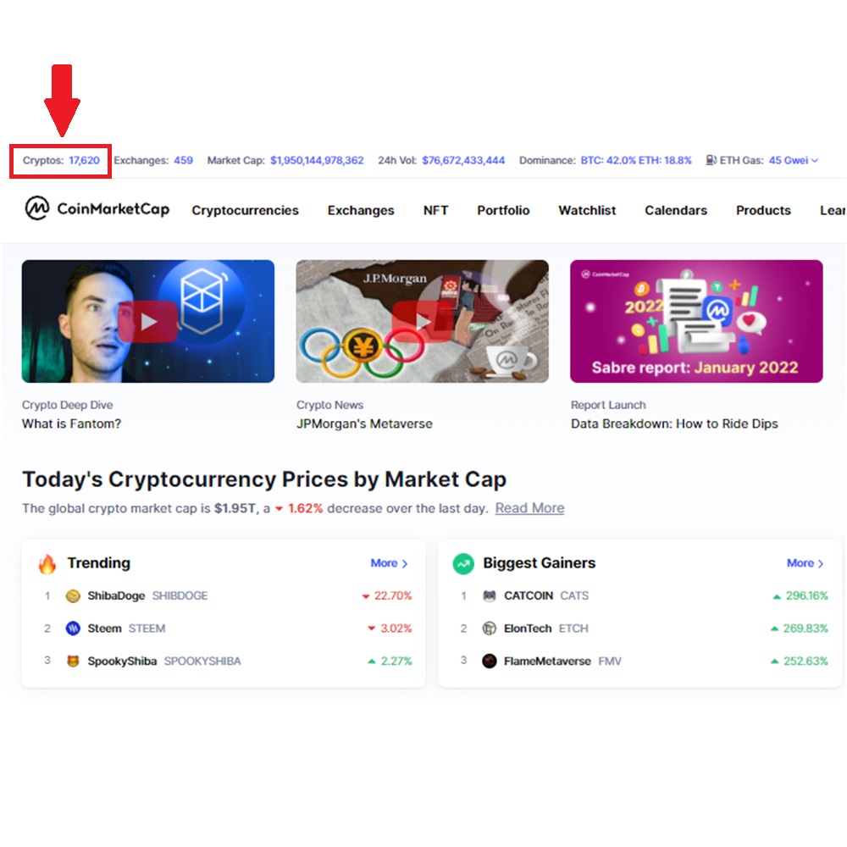Click the 24h Vol value $76,672,433,444
The image size is (847, 847).
[x=463, y=160]
